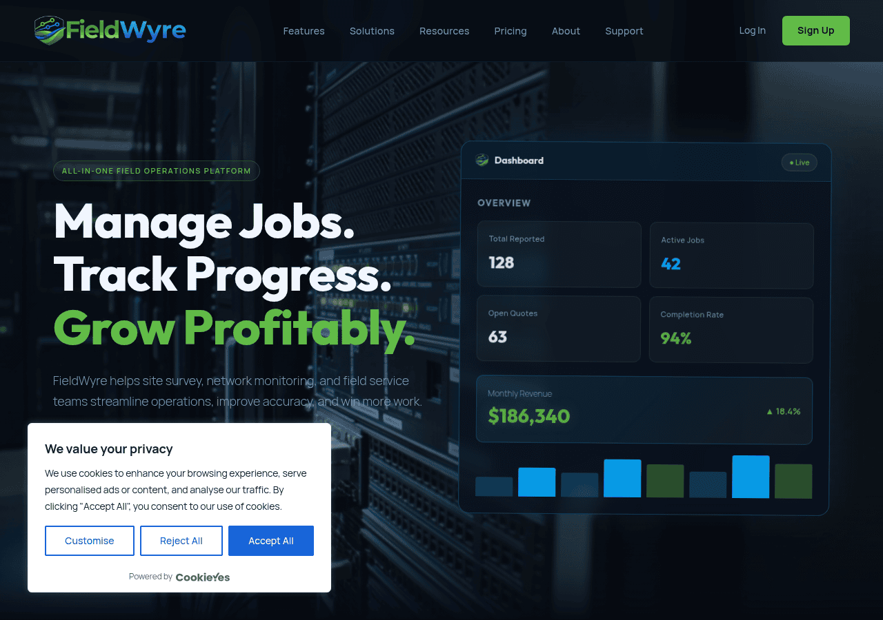This screenshot has width=883, height=620.
Task: Click the Monthly Revenue card
Action: tap(644, 410)
